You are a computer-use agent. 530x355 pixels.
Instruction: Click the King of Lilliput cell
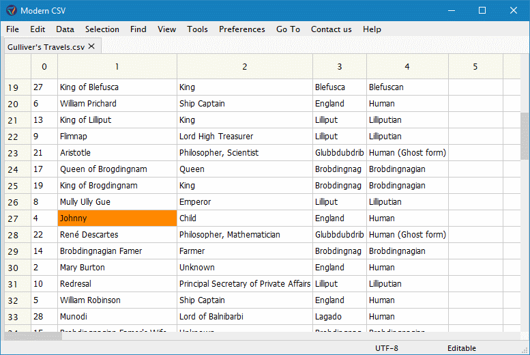point(117,120)
